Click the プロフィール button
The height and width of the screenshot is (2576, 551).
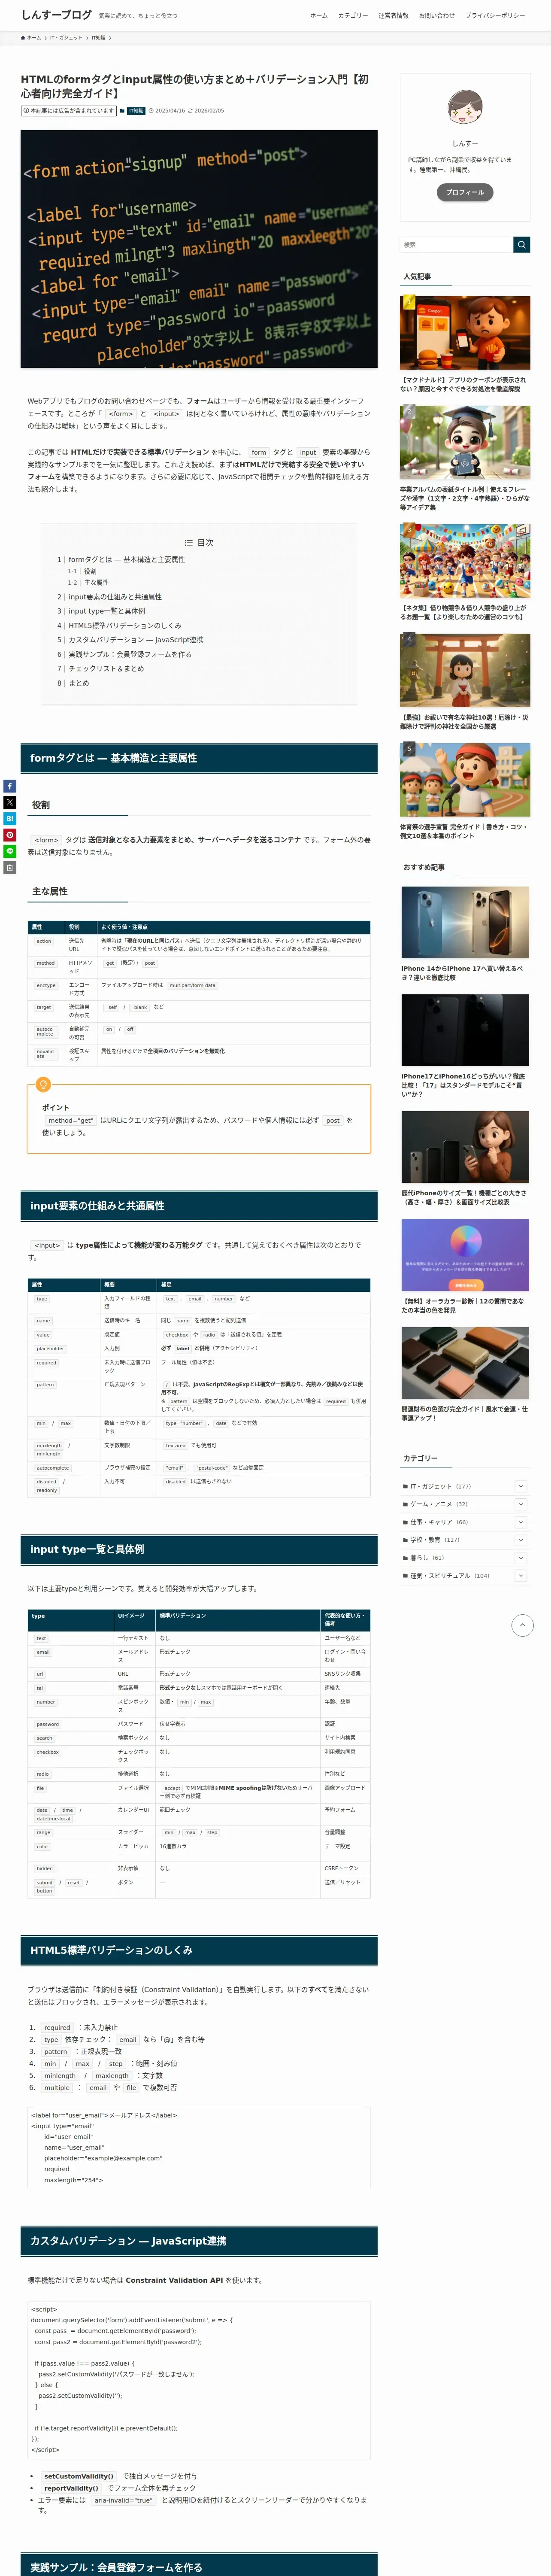(465, 192)
